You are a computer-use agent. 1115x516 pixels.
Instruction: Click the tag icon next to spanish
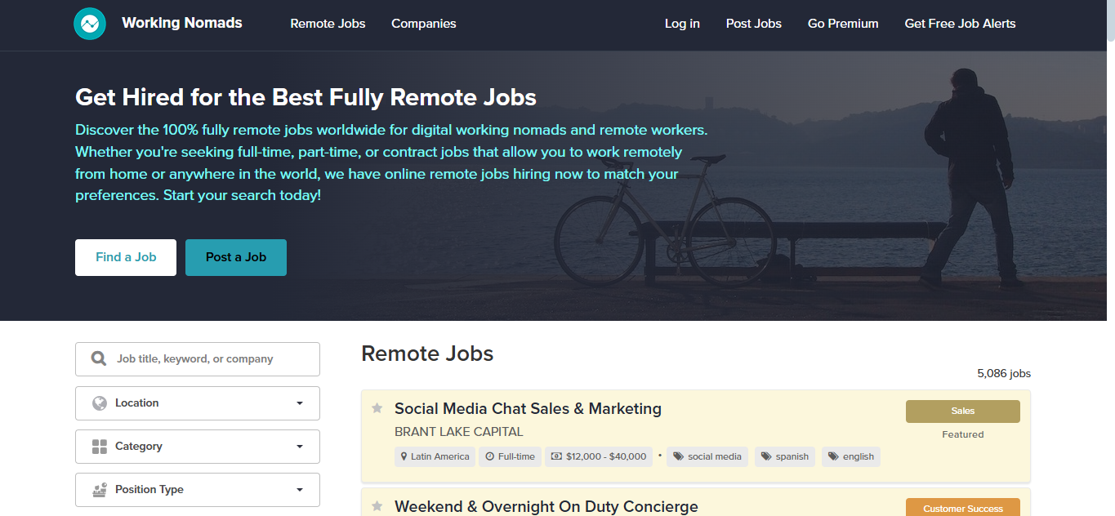point(766,456)
